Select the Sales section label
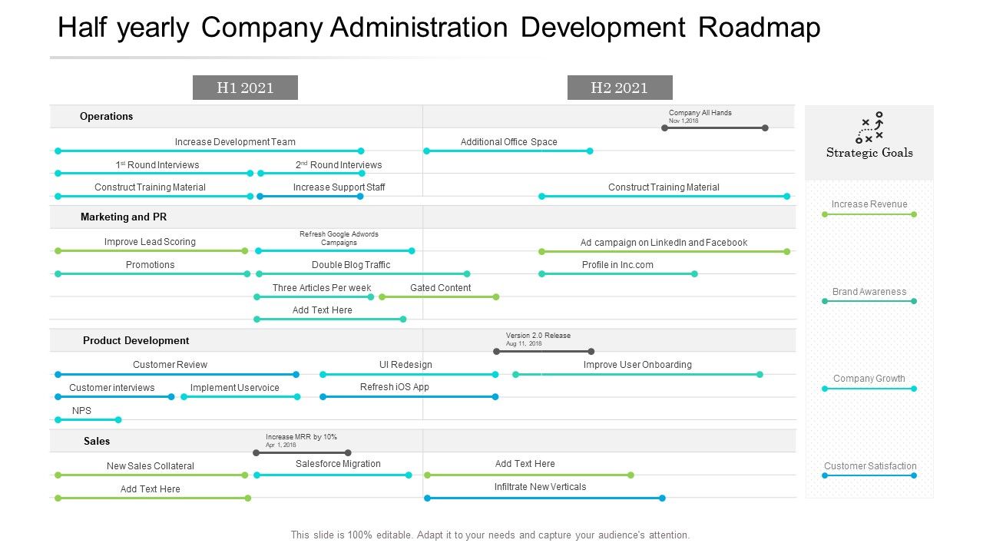This screenshot has width=983, height=553. (x=97, y=442)
